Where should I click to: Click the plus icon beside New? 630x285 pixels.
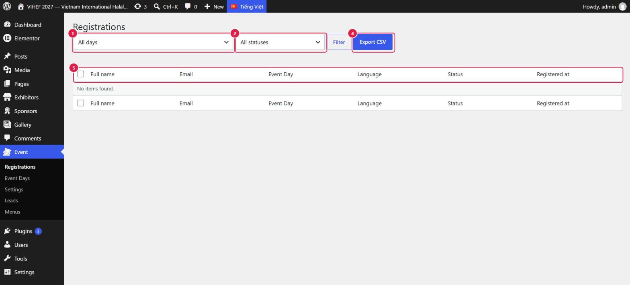[207, 6]
